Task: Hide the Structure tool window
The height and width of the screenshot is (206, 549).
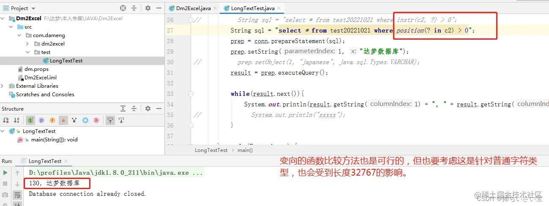Action: [x=158, y=108]
